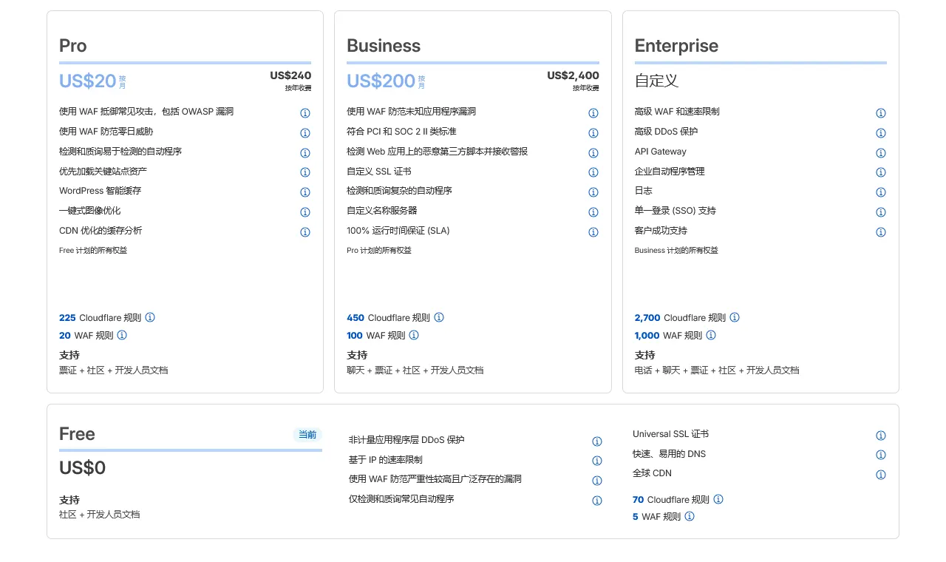
Task: Click info icon next to 5 WAF 规则
Action: click(689, 517)
